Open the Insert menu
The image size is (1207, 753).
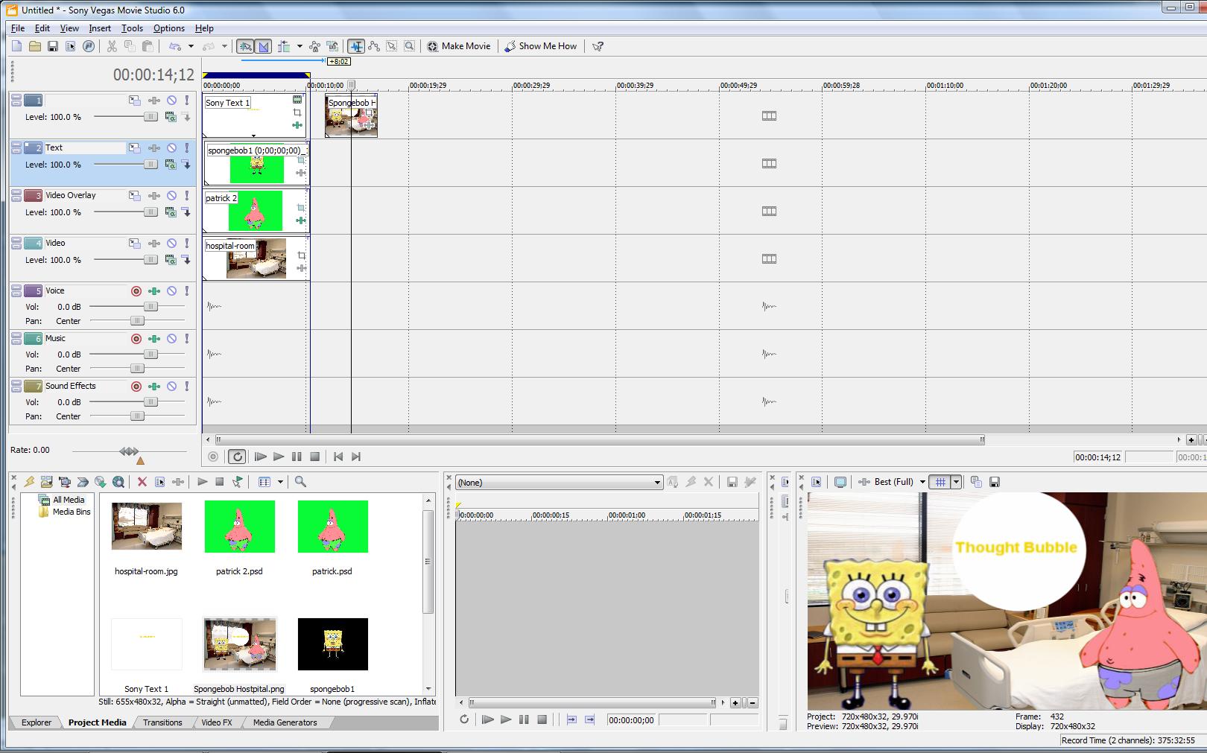pos(99,28)
